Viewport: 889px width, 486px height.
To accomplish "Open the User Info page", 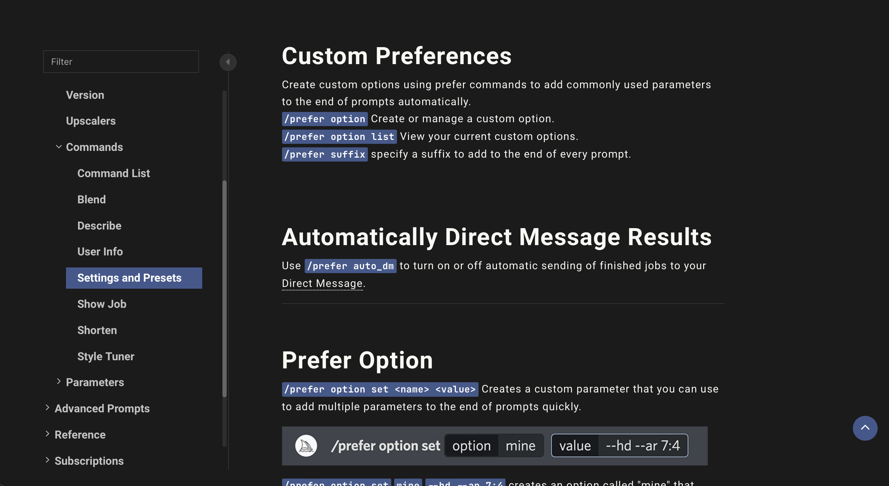I will pyautogui.click(x=100, y=252).
